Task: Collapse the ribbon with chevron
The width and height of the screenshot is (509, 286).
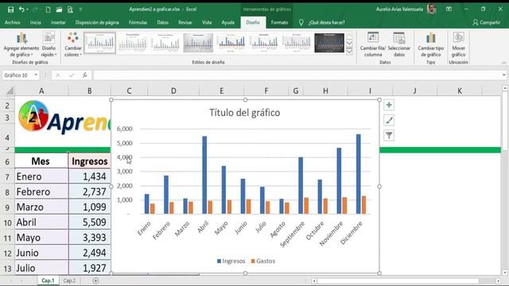Action: click(x=503, y=63)
